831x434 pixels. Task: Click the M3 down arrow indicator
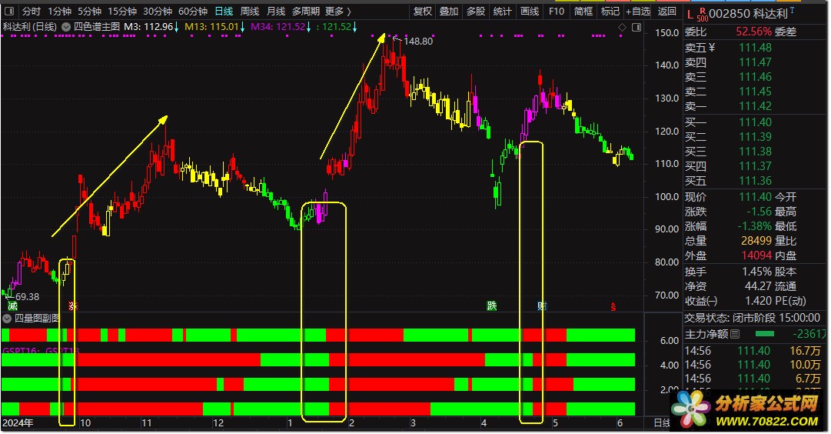[x=177, y=26]
